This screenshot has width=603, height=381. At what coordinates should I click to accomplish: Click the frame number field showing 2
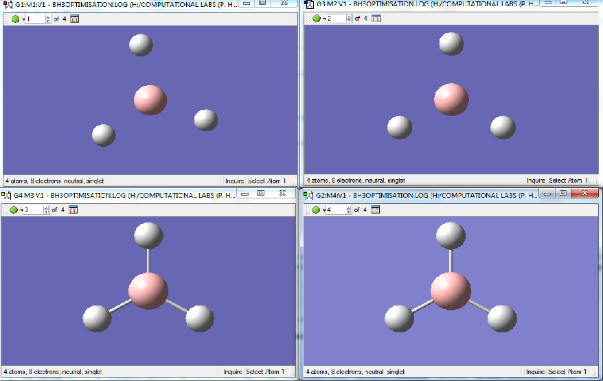coord(336,19)
